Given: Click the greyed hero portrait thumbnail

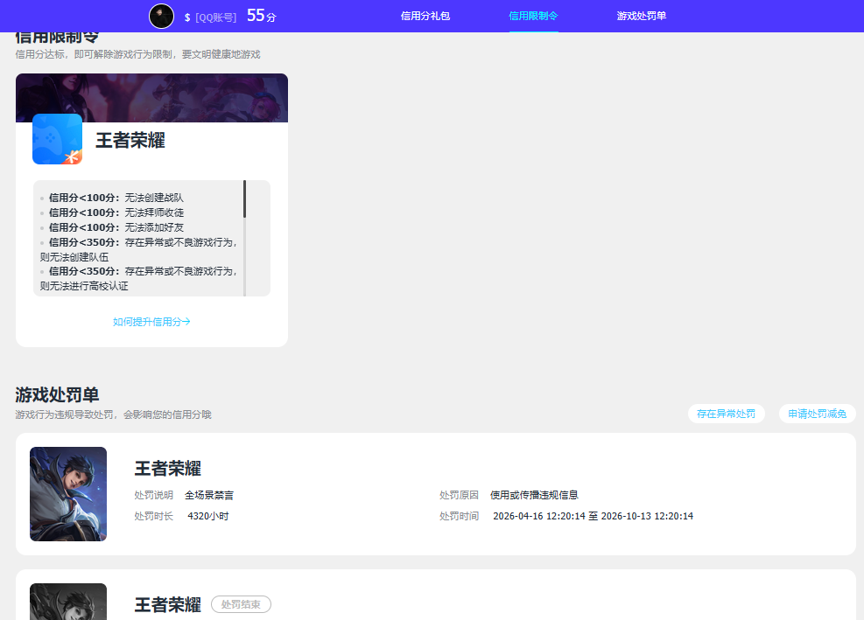Looking at the screenshot, I should click(68, 602).
